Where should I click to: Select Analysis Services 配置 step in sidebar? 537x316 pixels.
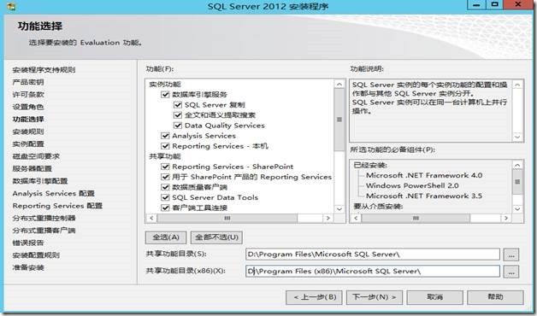[53, 193]
